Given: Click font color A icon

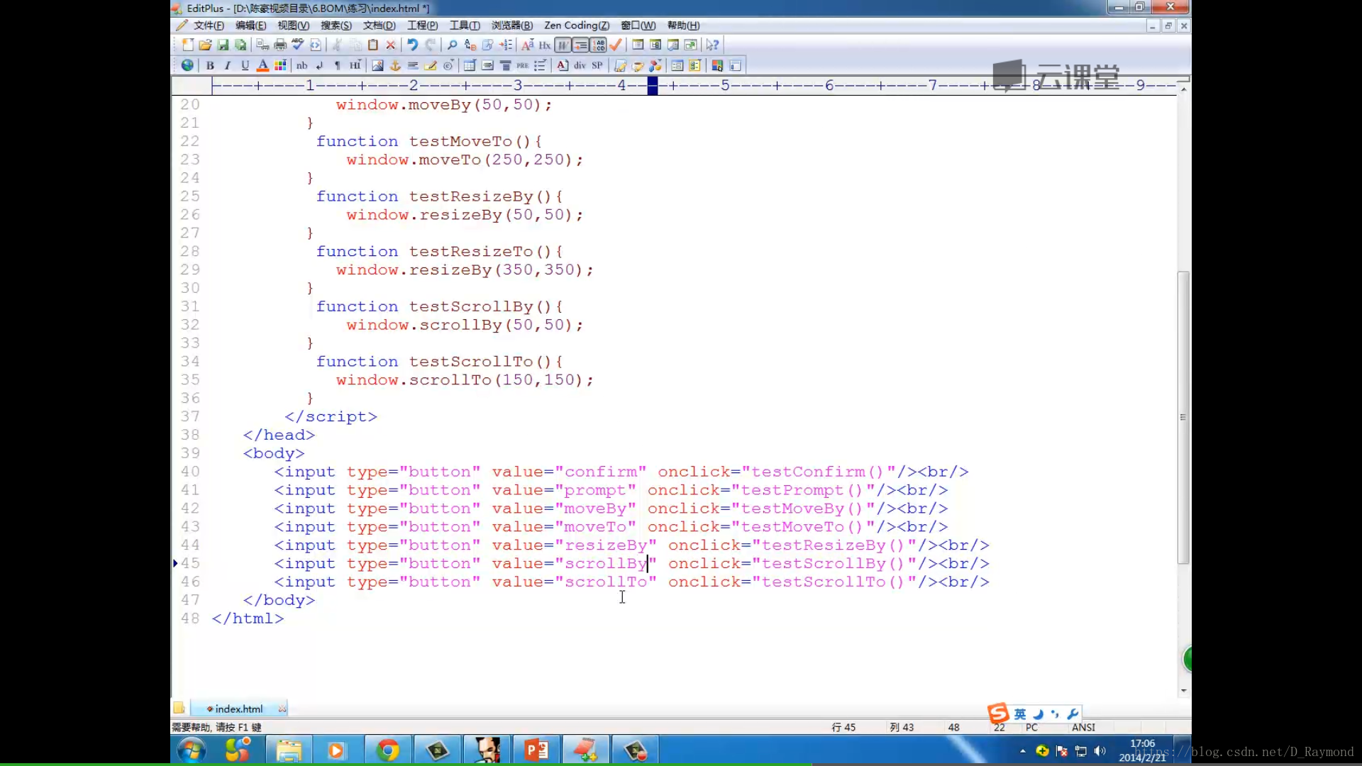Looking at the screenshot, I should [262, 65].
